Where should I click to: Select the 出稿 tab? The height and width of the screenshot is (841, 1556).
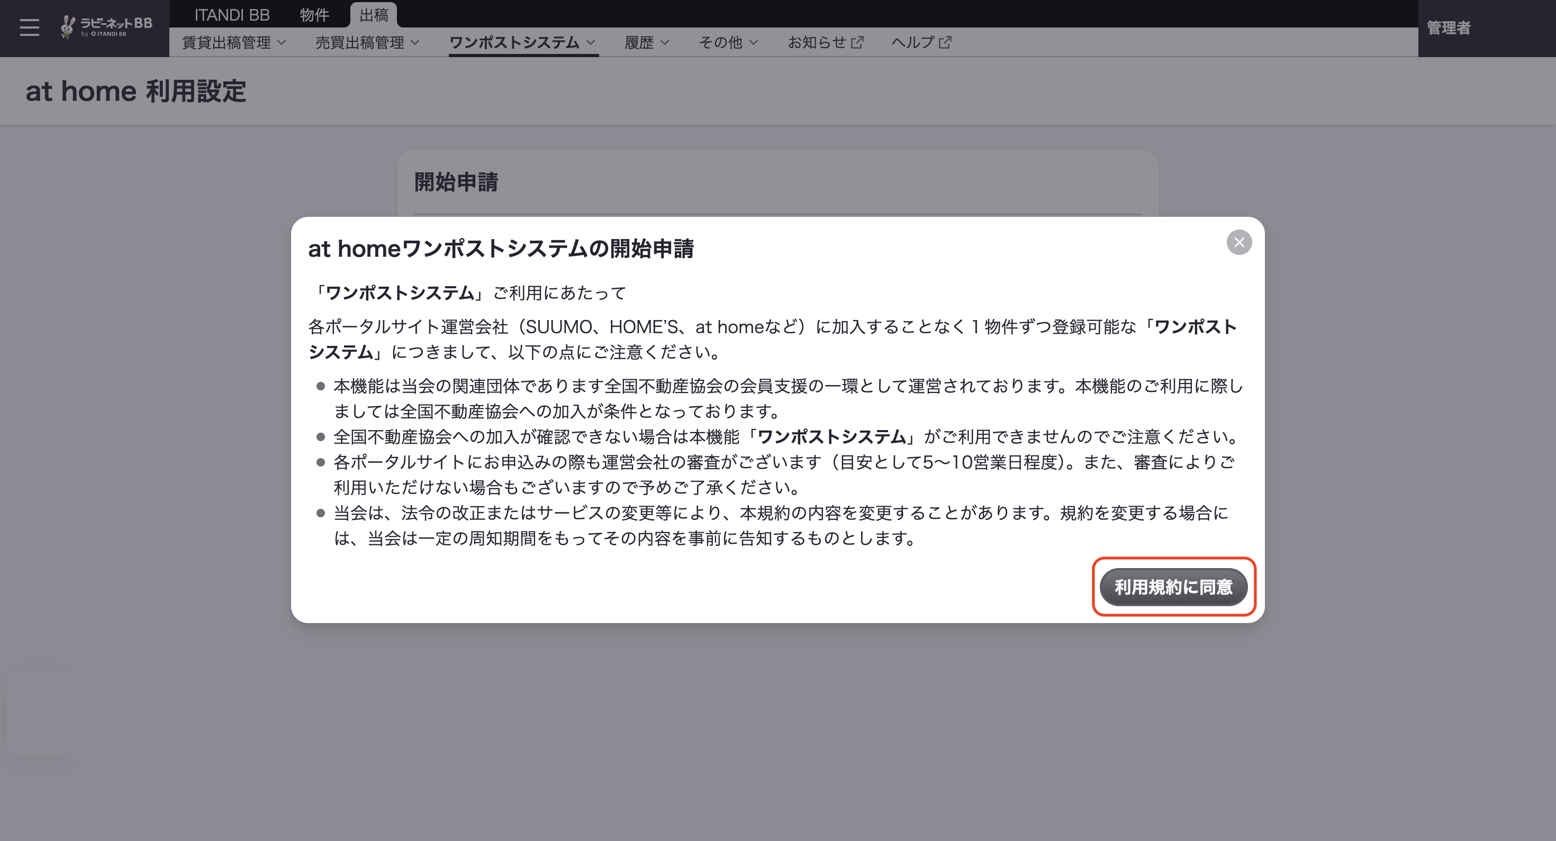pos(373,14)
